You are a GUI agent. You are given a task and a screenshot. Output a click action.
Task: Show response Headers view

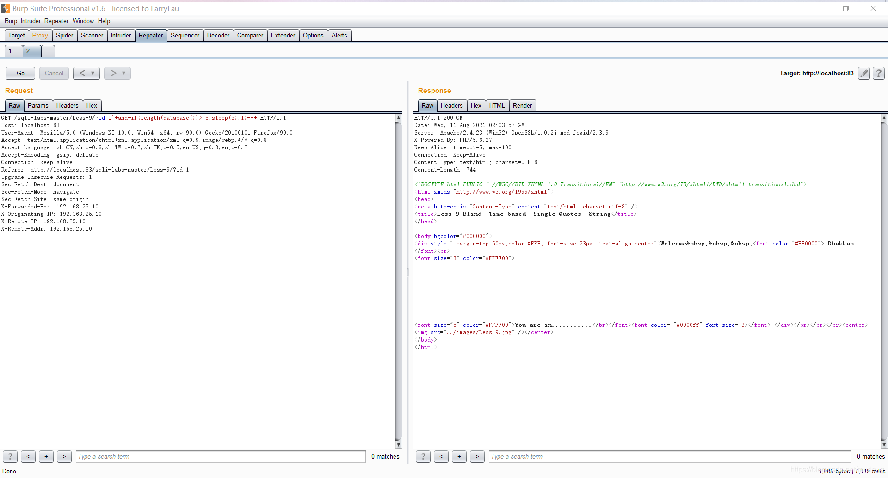pos(452,105)
